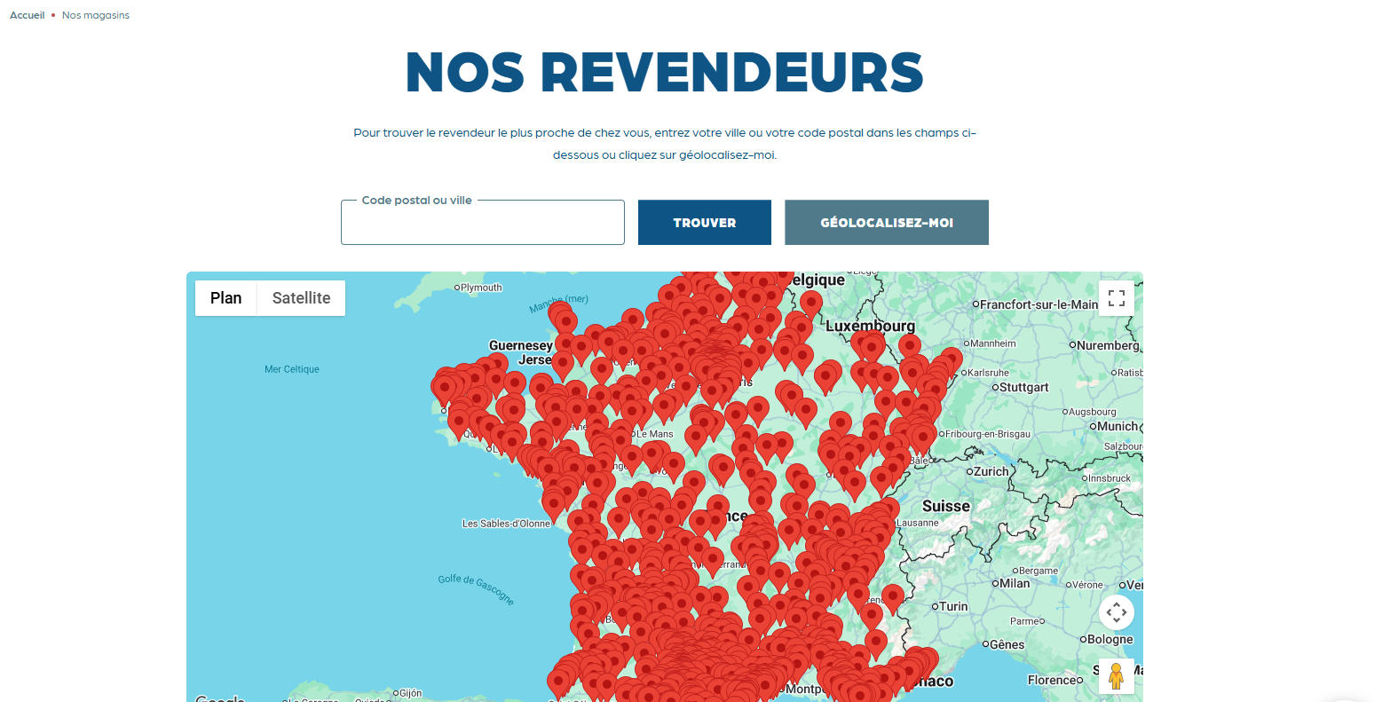Switch map to Plan view
This screenshot has width=1398, height=702.
coord(225,298)
